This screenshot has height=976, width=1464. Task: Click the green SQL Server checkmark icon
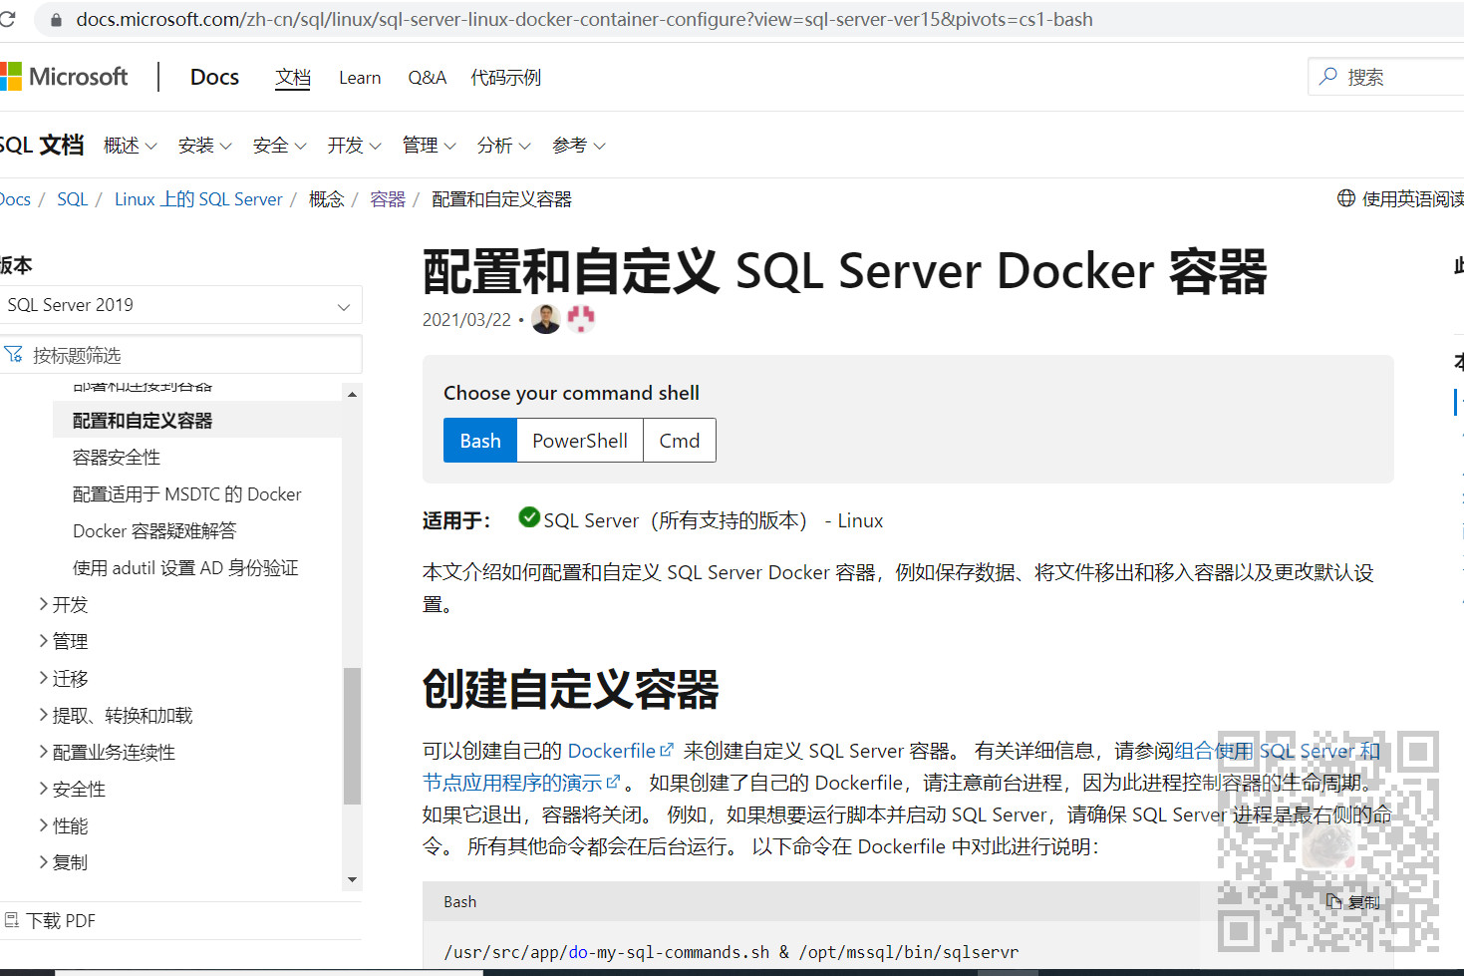529,517
